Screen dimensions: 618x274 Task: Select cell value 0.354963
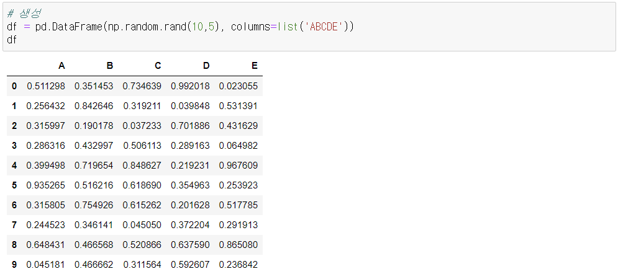(190, 185)
